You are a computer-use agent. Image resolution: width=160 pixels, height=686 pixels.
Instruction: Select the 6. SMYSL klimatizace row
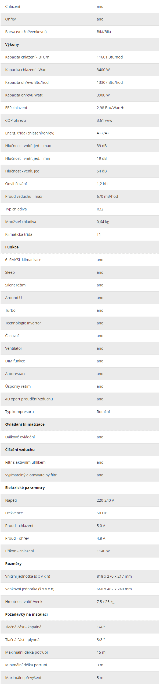tap(79, 260)
